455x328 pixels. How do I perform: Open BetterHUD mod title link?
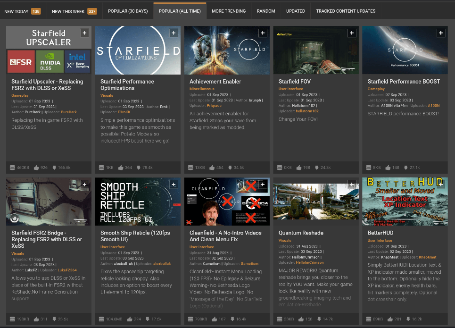pyautogui.click(x=381, y=233)
